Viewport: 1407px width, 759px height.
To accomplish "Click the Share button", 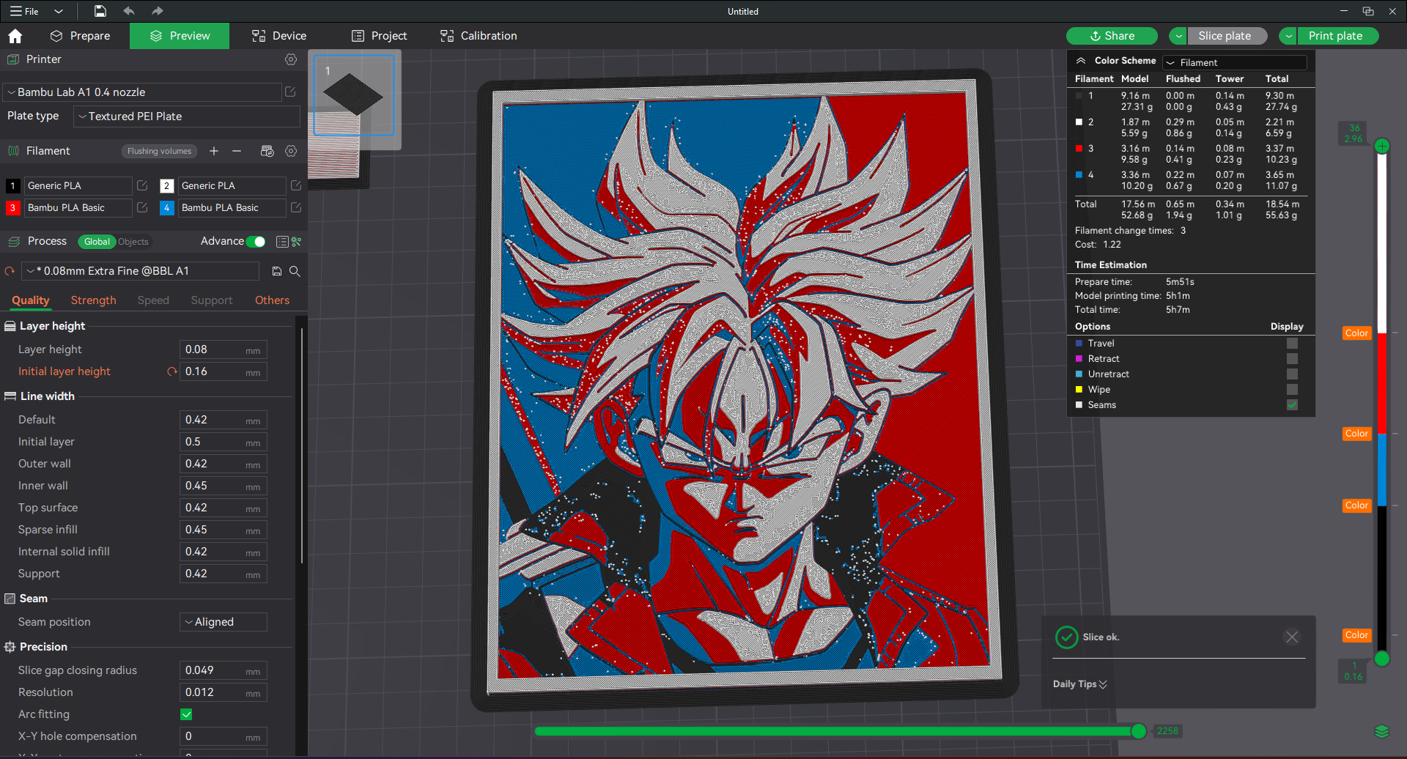I will point(1112,36).
